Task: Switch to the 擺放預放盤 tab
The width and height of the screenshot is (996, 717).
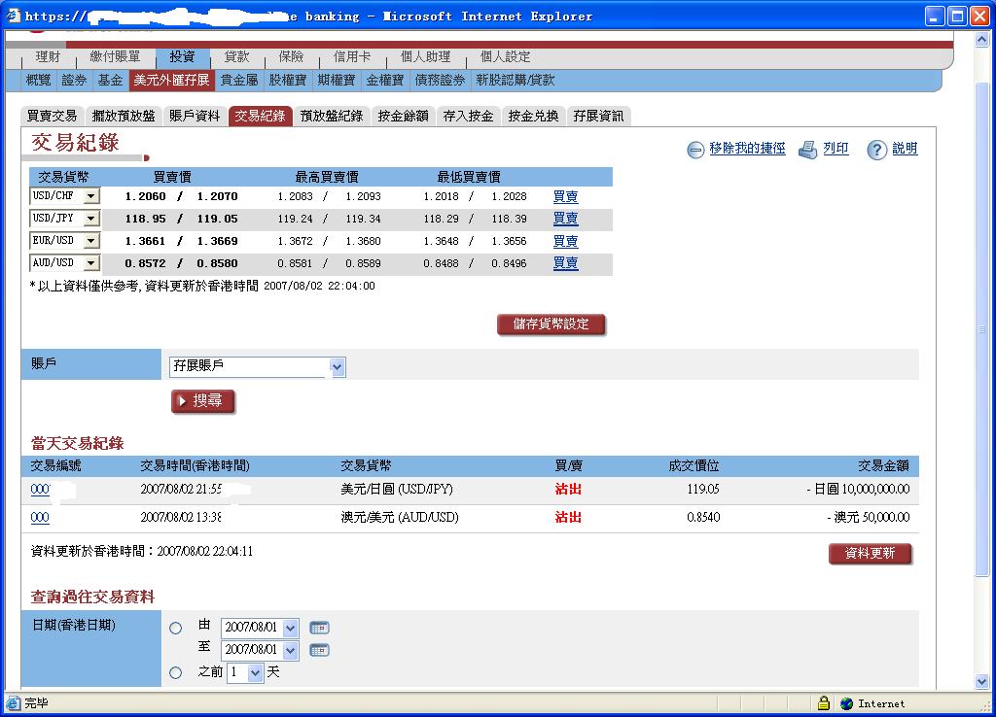Action: [124, 117]
